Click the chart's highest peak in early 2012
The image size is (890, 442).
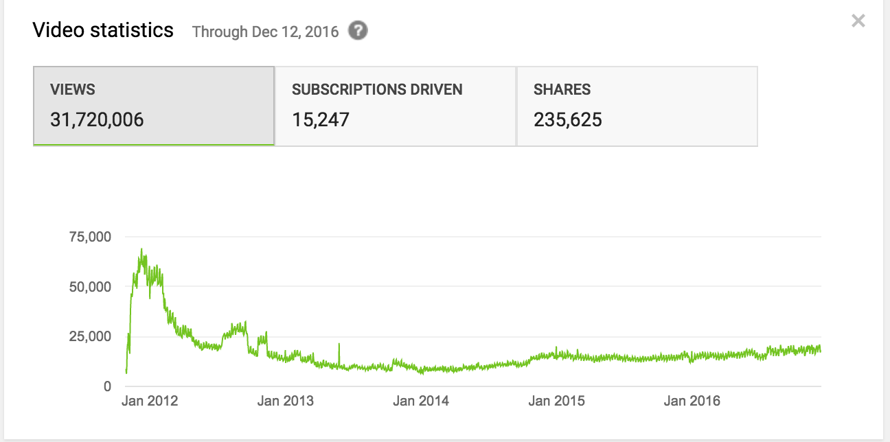(x=141, y=251)
